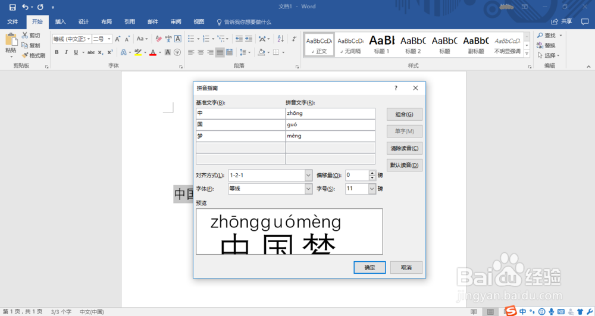The height and width of the screenshot is (316, 595).
Task: Toggle character shading icon
Action: coord(167,52)
